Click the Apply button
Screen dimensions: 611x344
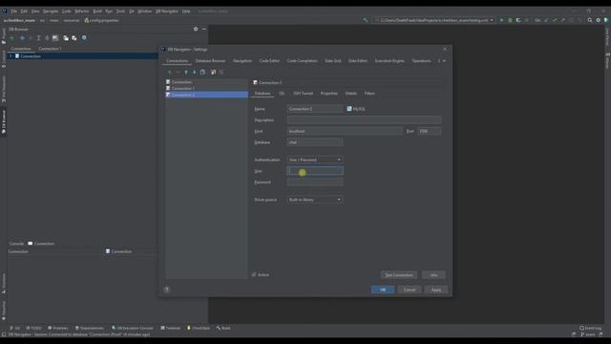[436, 290]
